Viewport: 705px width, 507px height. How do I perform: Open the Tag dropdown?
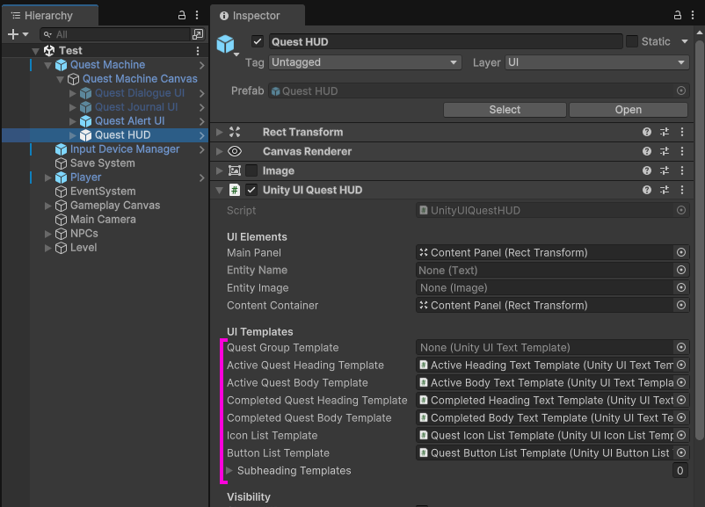click(x=365, y=62)
